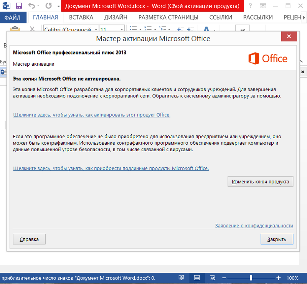Open ribbon display options icon
The height and width of the screenshot is (284, 307).
(263, 6)
